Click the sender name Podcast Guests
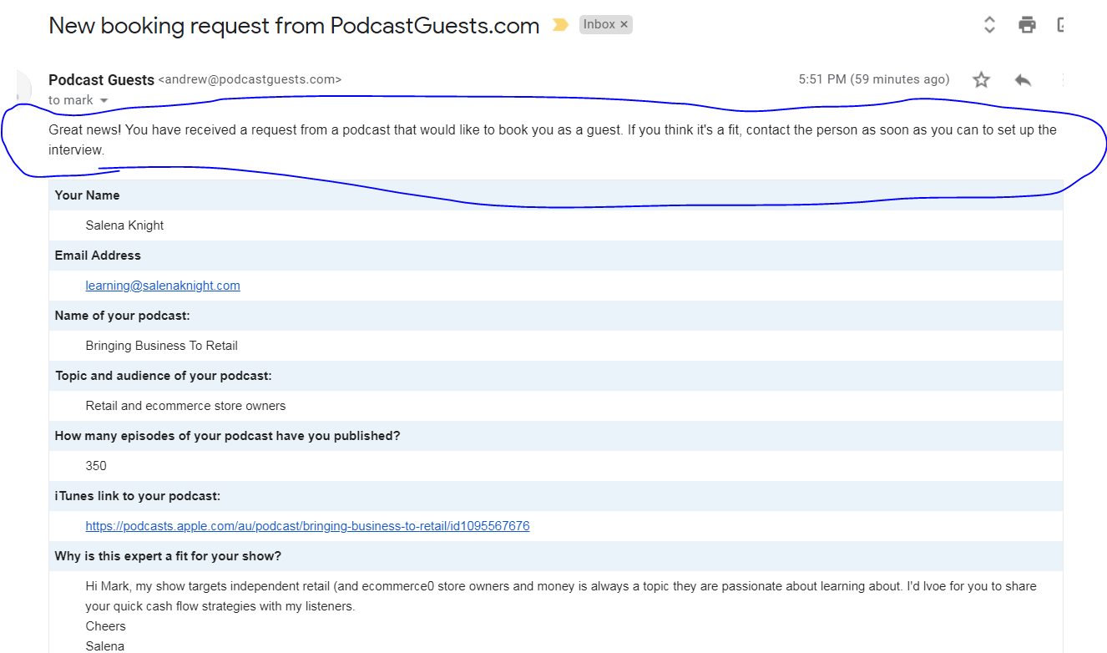 [101, 80]
